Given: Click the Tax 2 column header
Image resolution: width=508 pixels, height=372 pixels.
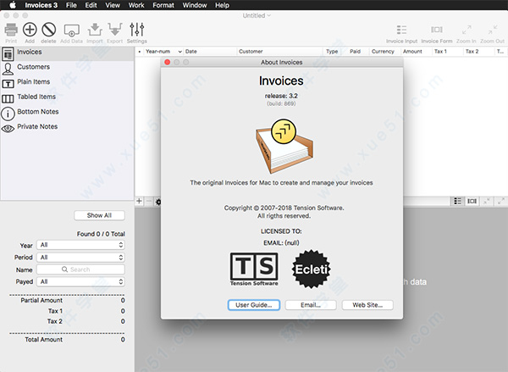Looking at the screenshot, I should click(478, 51).
